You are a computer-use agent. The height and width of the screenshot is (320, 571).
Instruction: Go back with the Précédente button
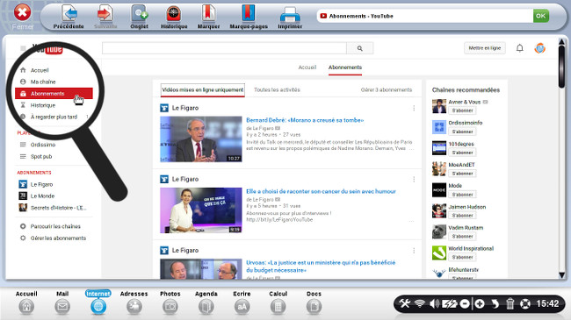(69, 17)
